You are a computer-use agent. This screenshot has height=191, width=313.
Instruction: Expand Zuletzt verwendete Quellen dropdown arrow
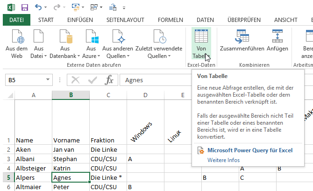point(169,56)
